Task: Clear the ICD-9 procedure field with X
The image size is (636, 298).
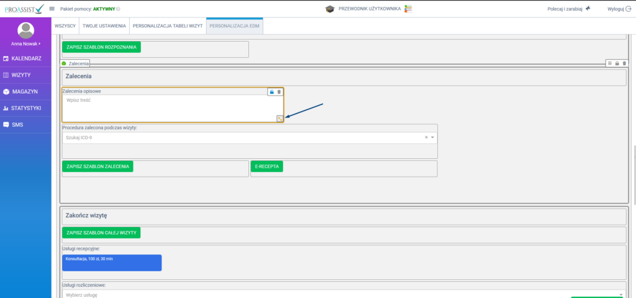Action: click(426, 137)
